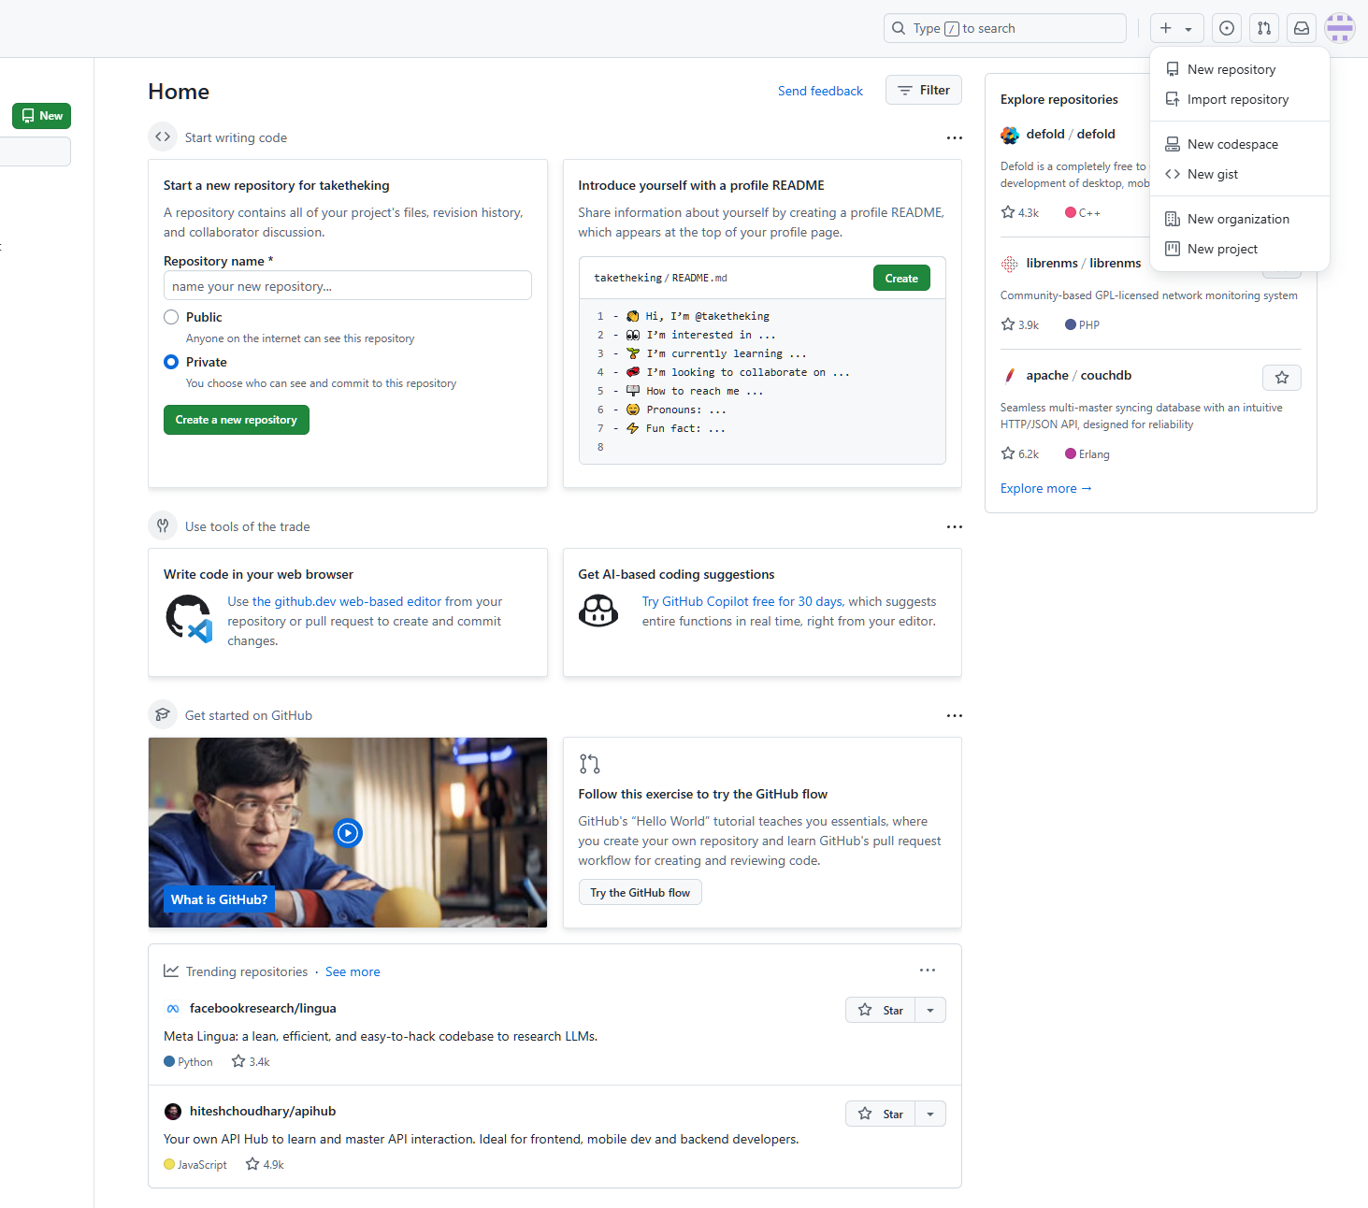Select the Private visibility radio button

171,362
